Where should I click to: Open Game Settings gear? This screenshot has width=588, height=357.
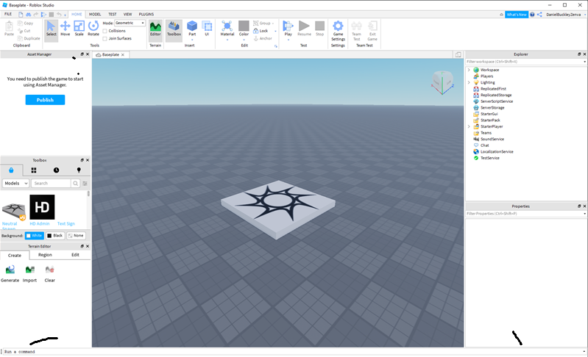pyautogui.click(x=338, y=31)
